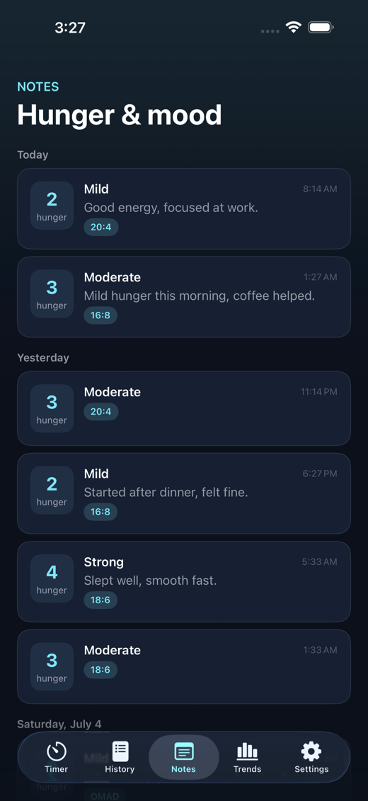Open the 8:14 AM Mild note
The image size is (368, 801).
184,208
